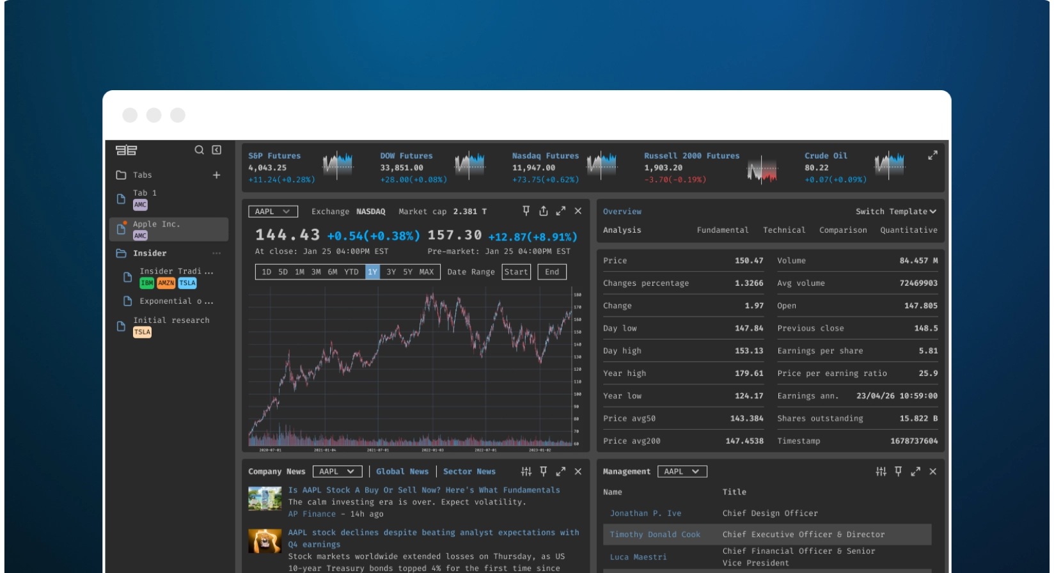Expand the Management widget
The image size is (1054, 573).
916,471
